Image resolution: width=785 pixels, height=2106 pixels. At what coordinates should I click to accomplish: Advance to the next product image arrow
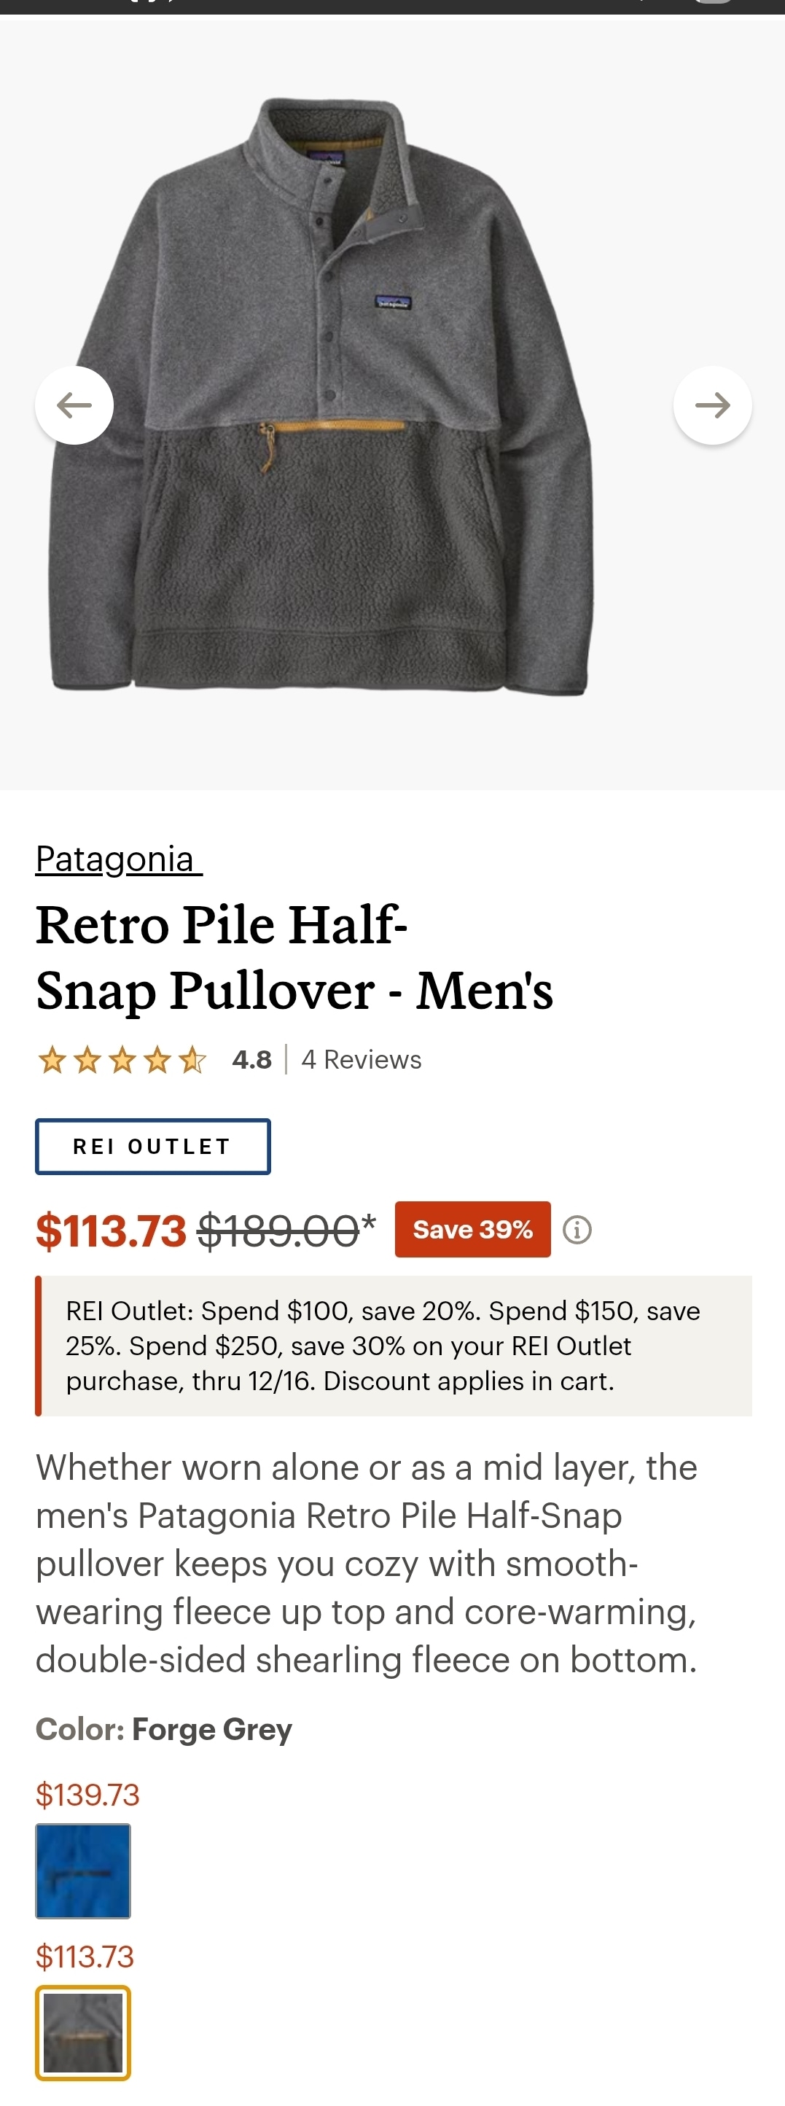coord(712,405)
